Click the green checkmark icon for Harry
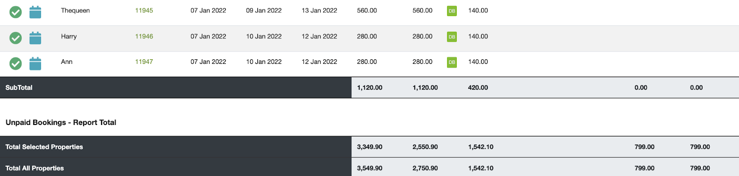739x176 pixels. tap(16, 38)
